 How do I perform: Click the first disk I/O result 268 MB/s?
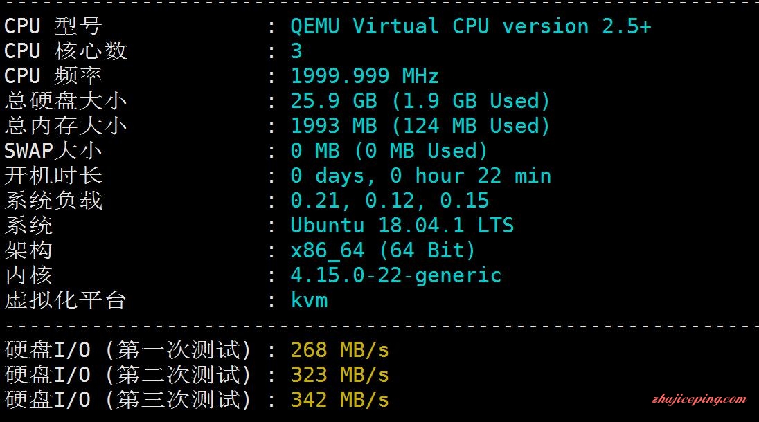[x=339, y=350]
